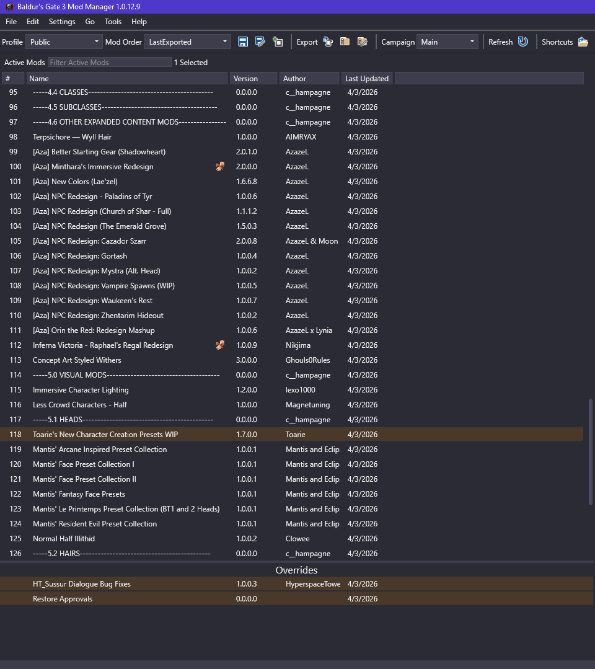Open the Tools menu
595x669 pixels.
113,22
